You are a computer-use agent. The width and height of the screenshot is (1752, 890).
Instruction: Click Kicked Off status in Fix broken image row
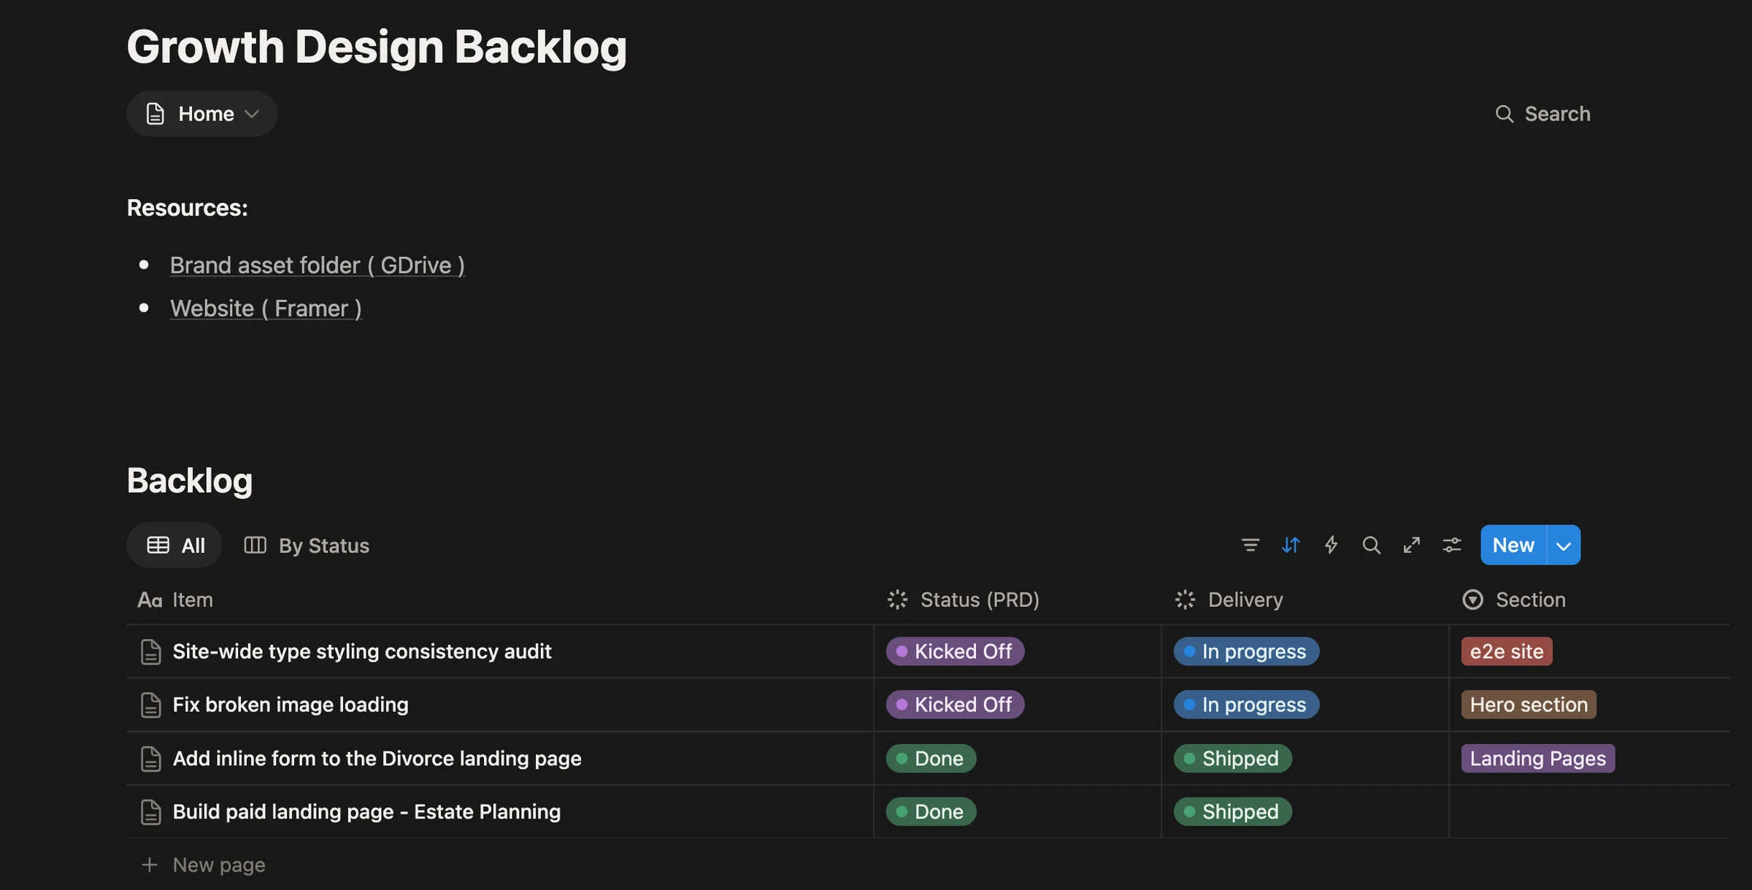pos(956,705)
